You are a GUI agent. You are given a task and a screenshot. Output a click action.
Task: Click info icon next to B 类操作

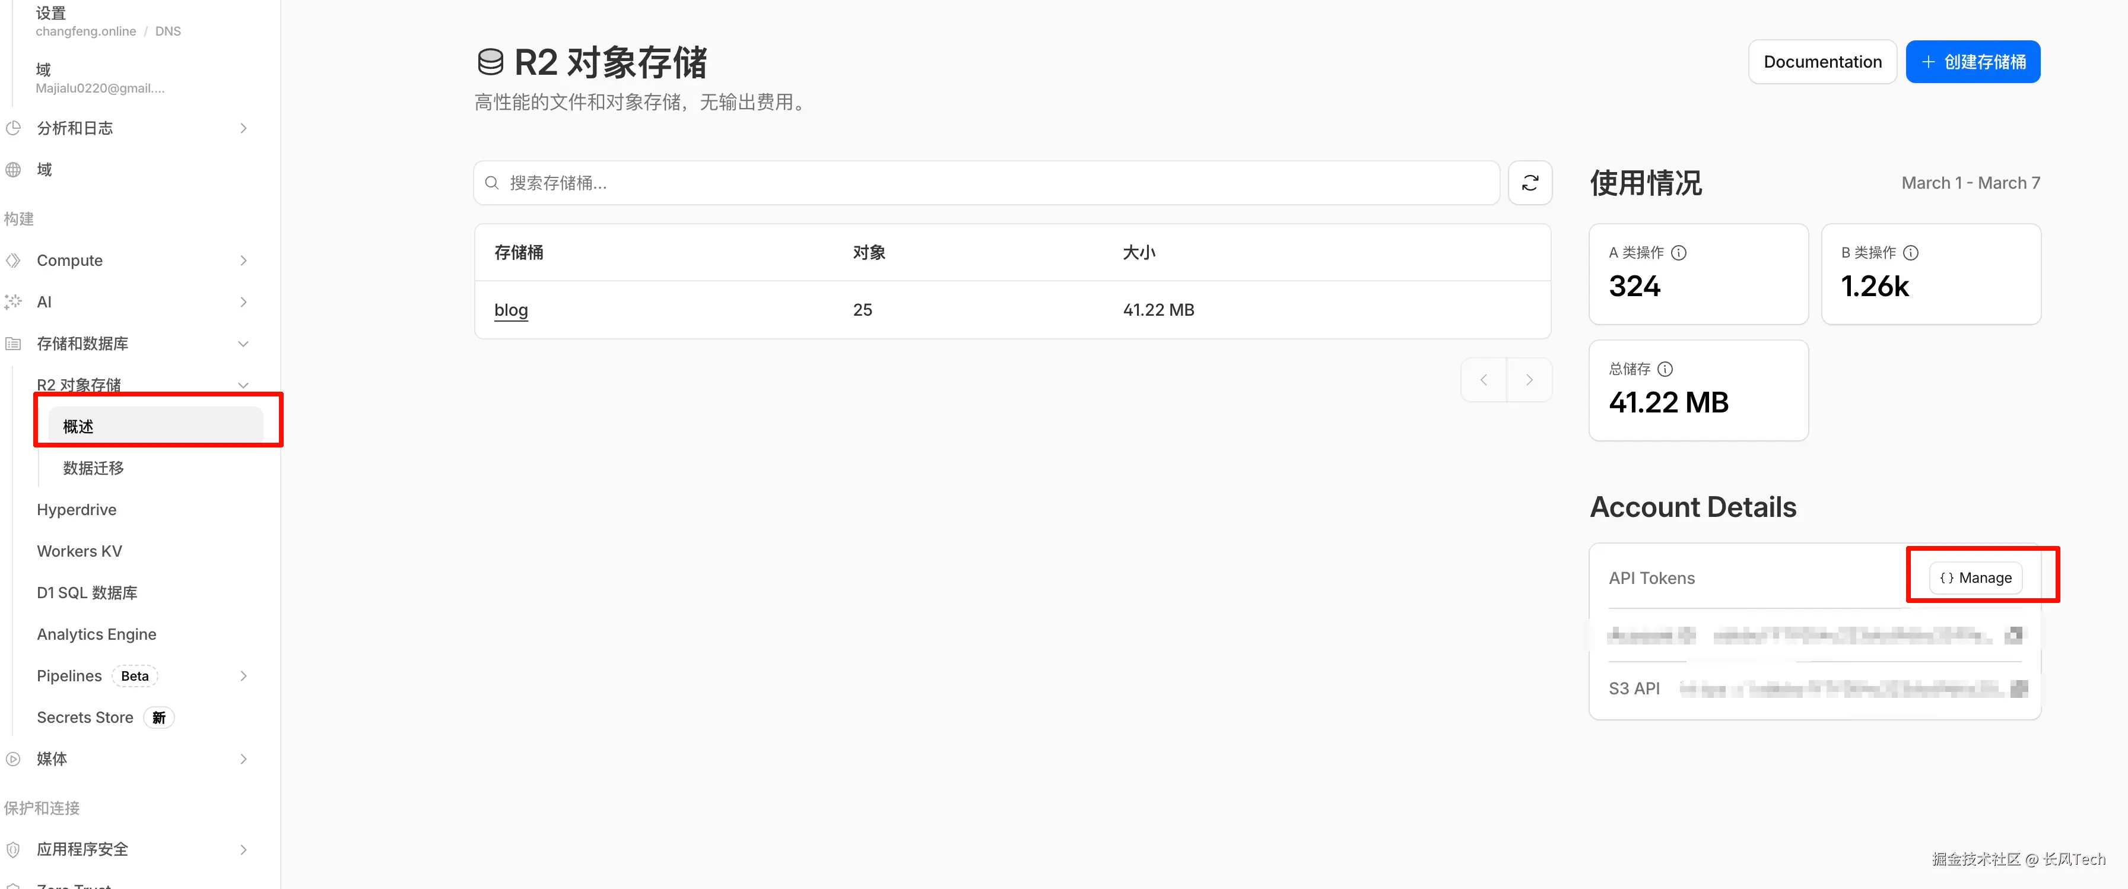pyautogui.click(x=1911, y=253)
